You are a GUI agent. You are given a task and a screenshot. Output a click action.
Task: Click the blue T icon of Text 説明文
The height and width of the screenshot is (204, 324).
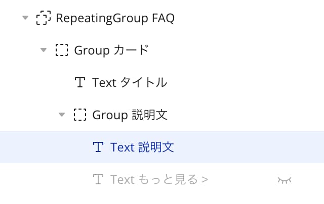point(98,147)
